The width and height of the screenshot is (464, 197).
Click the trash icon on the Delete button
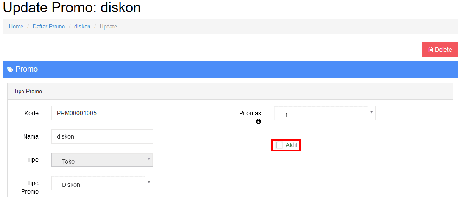tap(431, 50)
